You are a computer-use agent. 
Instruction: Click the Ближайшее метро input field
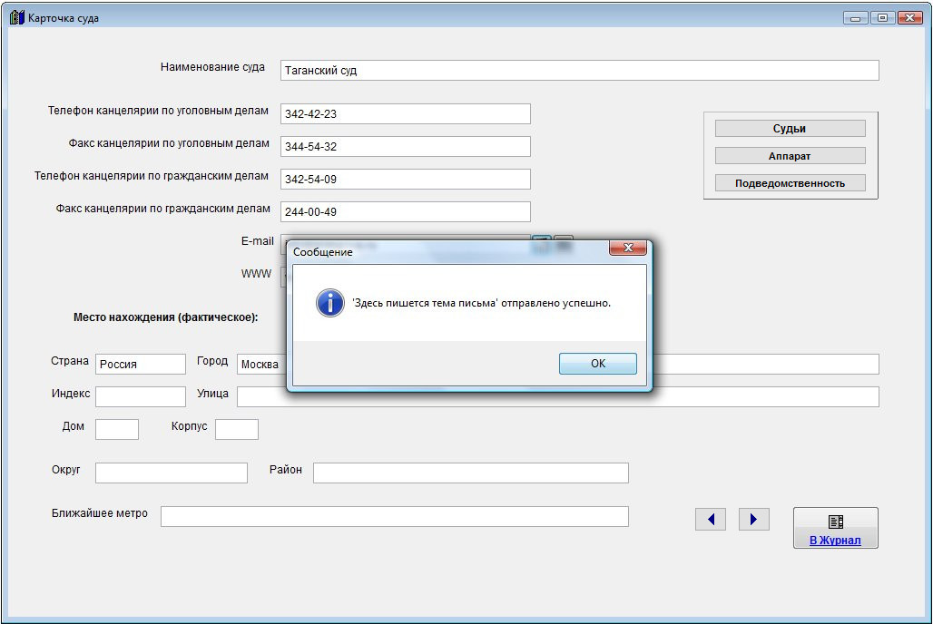pos(395,516)
